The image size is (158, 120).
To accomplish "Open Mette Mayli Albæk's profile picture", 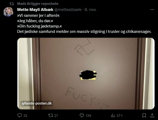I will [x=8, y=12].
